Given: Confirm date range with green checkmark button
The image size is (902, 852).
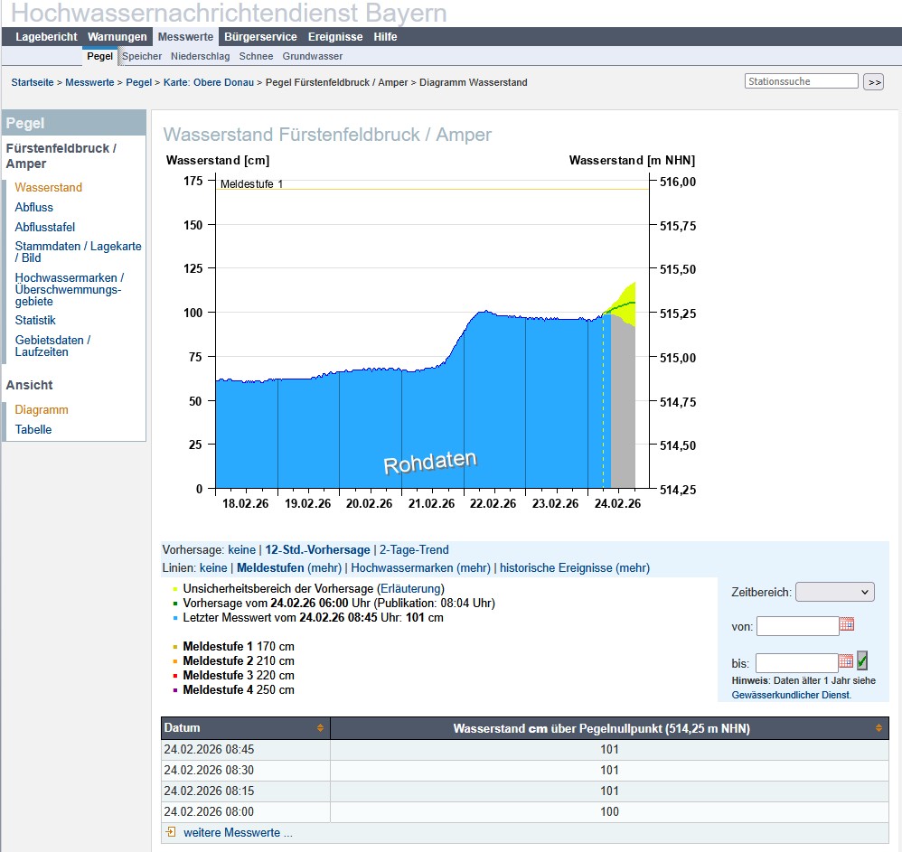Looking at the screenshot, I should pos(862,660).
